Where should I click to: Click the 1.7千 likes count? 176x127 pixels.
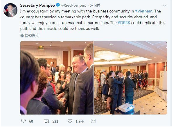[80, 121]
